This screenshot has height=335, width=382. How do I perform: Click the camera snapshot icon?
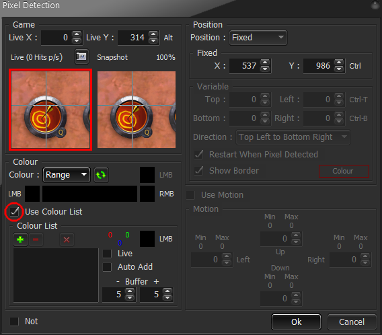pyautogui.click(x=81, y=57)
